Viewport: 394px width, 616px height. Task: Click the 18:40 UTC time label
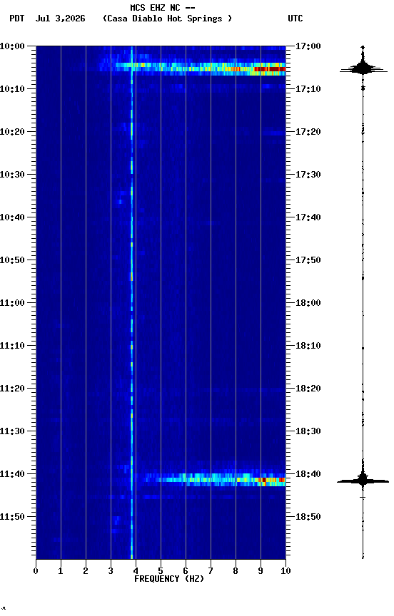(x=308, y=475)
